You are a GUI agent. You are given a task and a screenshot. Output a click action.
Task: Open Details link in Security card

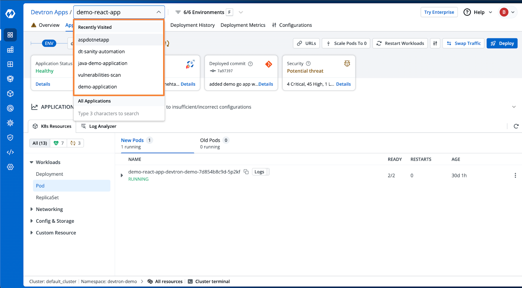344,84
